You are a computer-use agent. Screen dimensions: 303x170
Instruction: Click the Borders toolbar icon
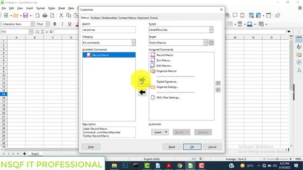(x=230, y=24)
